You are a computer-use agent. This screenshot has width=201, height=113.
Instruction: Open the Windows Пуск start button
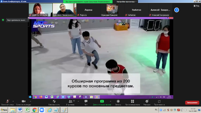(x=4, y=110)
